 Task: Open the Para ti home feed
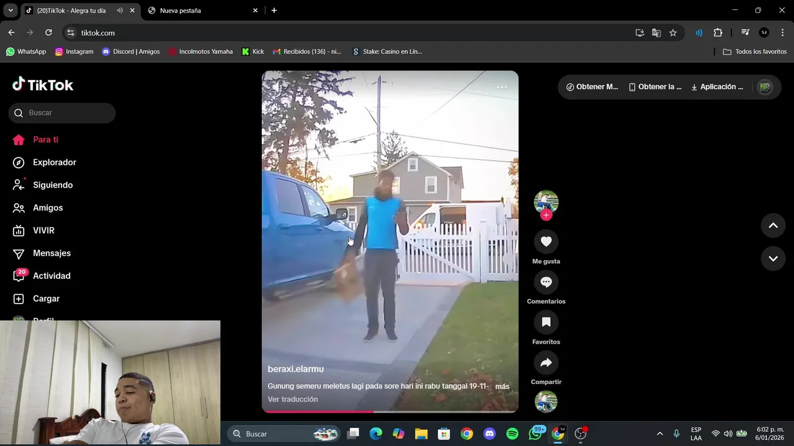[36, 140]
